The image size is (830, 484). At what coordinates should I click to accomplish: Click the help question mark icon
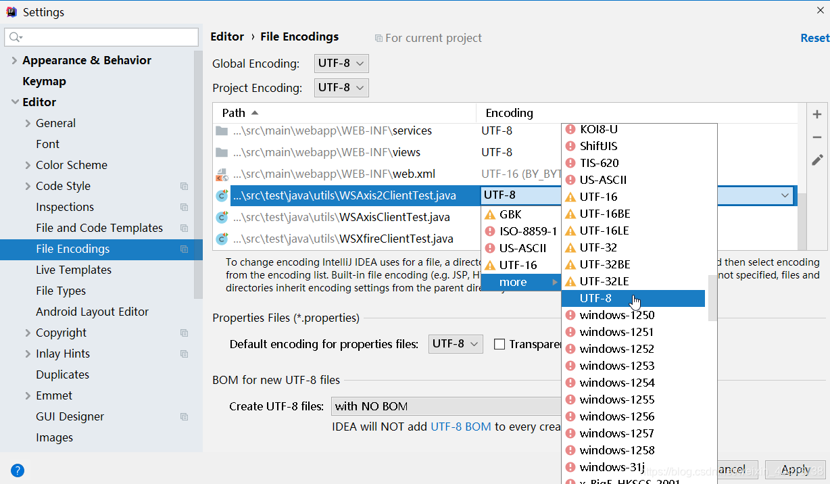[18, 470]
